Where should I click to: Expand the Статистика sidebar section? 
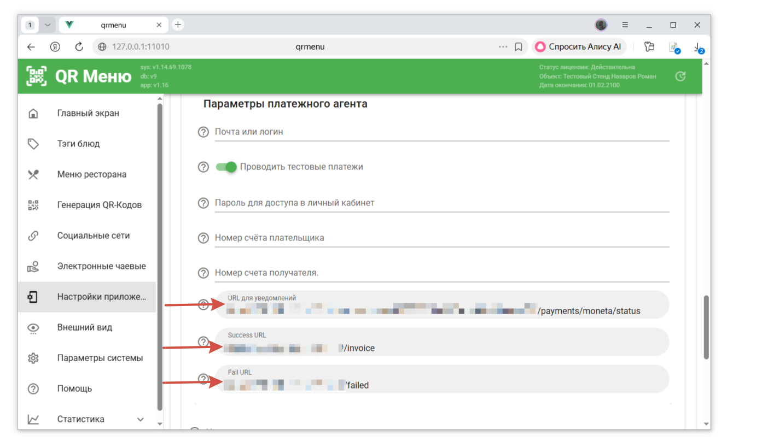(140, 420)
